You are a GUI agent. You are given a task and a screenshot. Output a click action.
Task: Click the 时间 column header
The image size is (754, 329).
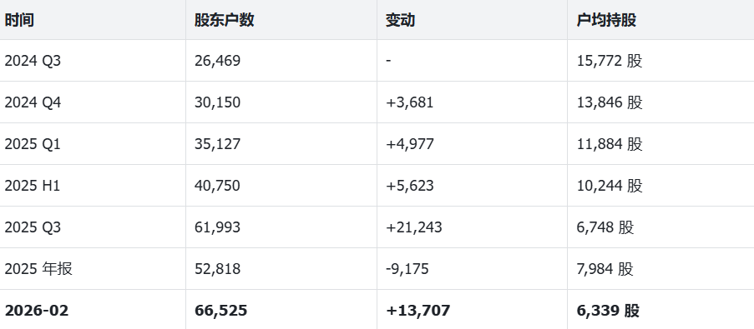pos(19,20)
